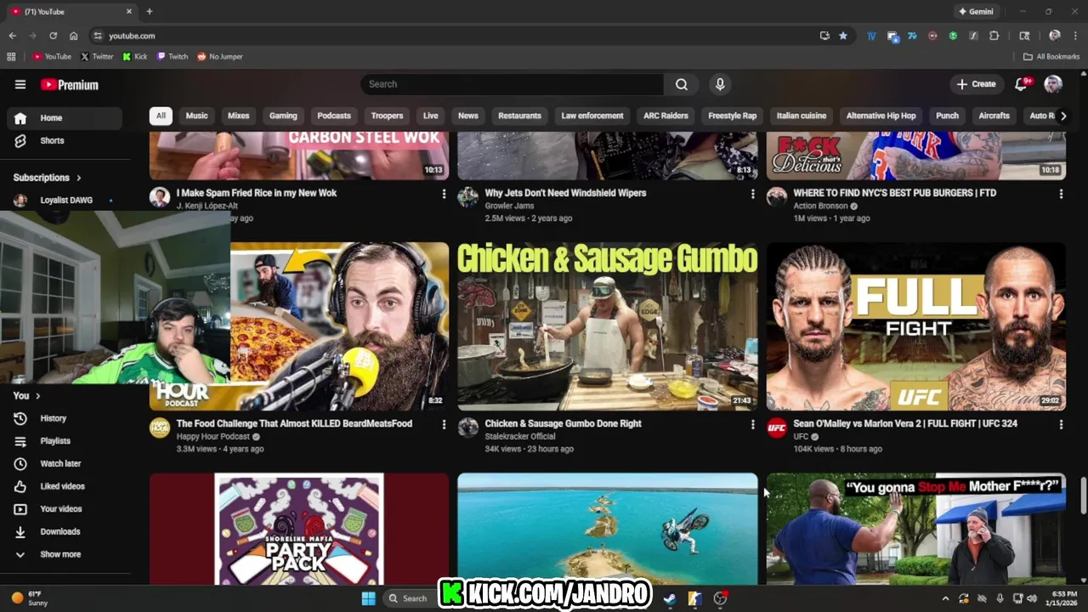Click the YouTube Premium logo

click(x=70, y=84)
